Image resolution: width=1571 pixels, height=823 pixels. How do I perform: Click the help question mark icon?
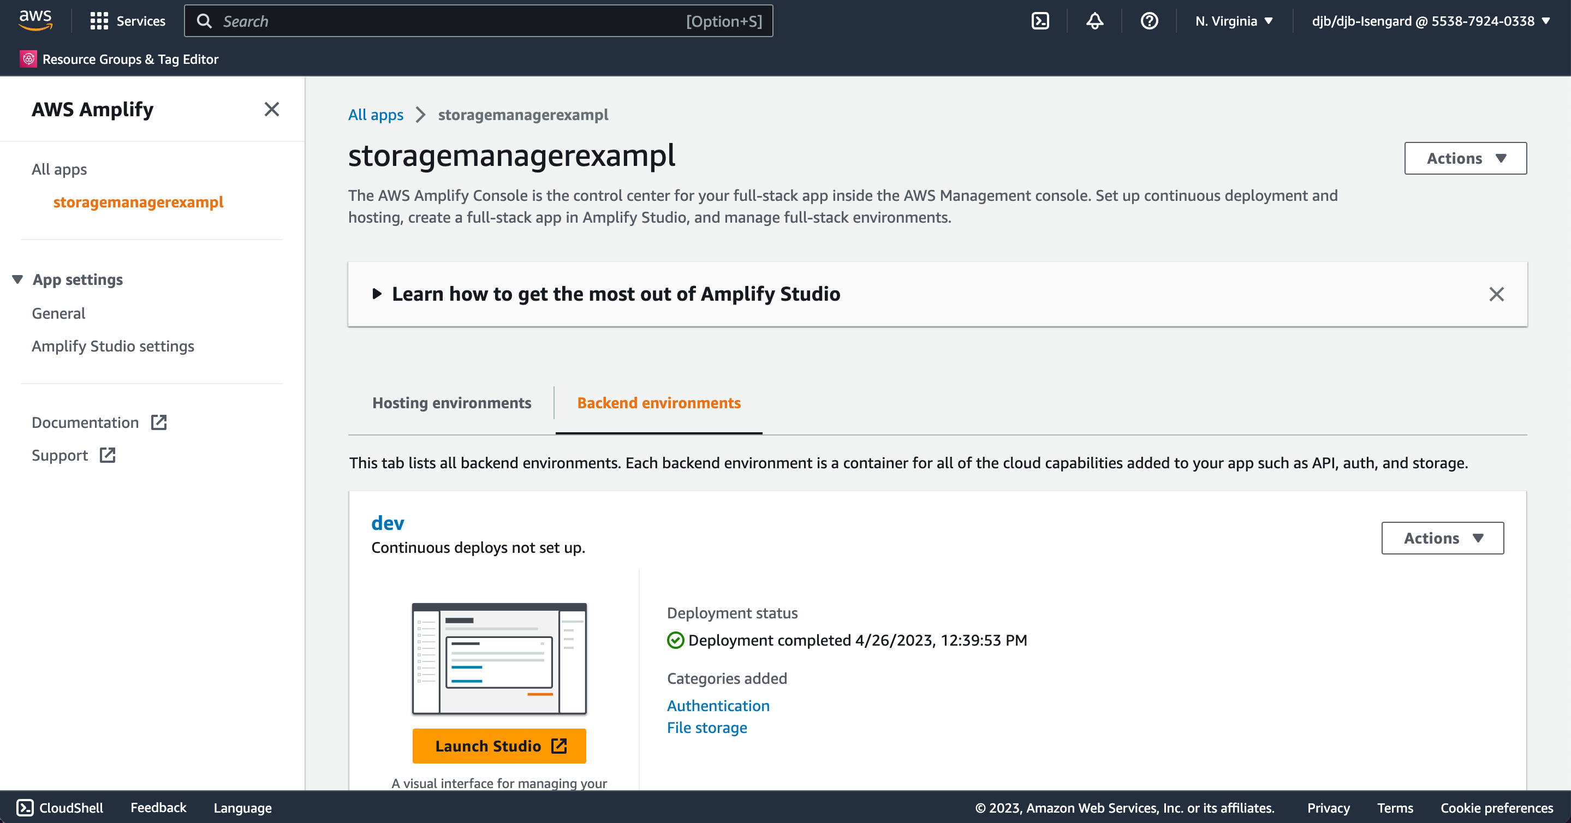(x=1149, y=20)
